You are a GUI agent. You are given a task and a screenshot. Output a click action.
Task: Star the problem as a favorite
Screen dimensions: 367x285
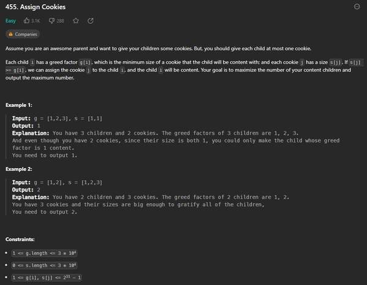tap(76, 21)
